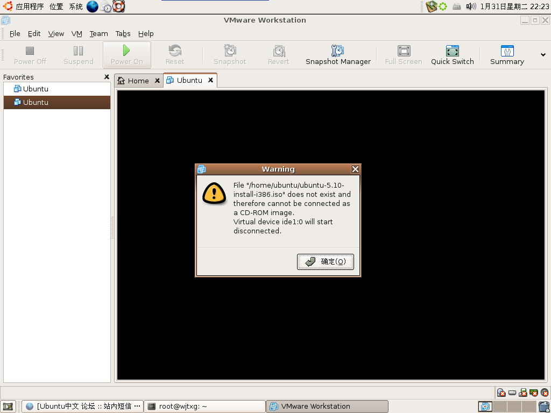The image size is (551, 413).
Task: Open the 系统 system menu
Action: pyautogui.click(x=75, y=6)
